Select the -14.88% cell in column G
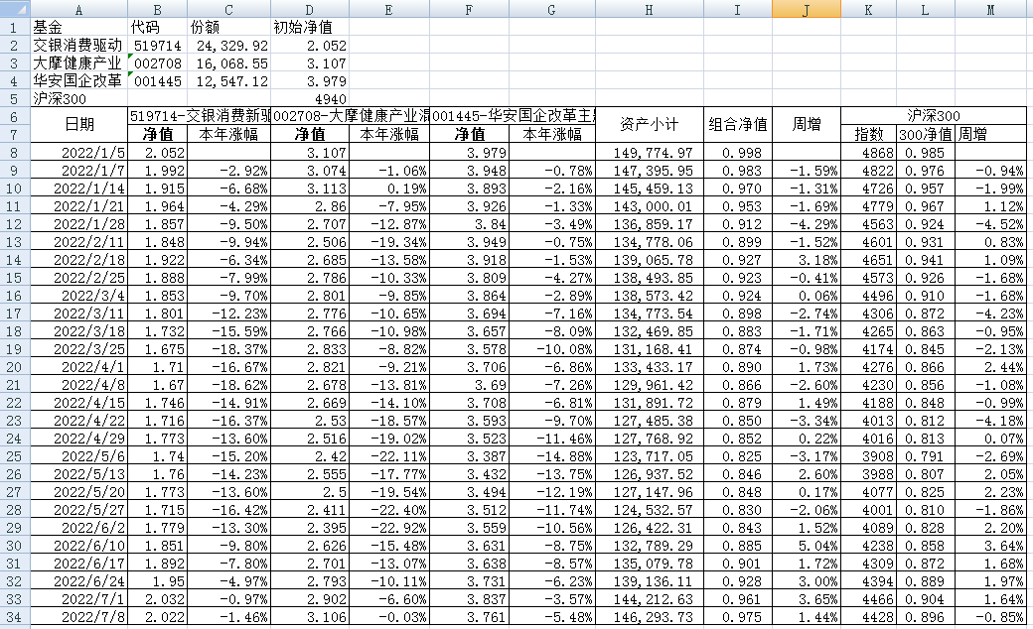This screenshot has width=1033, height=629. (551, 456)
